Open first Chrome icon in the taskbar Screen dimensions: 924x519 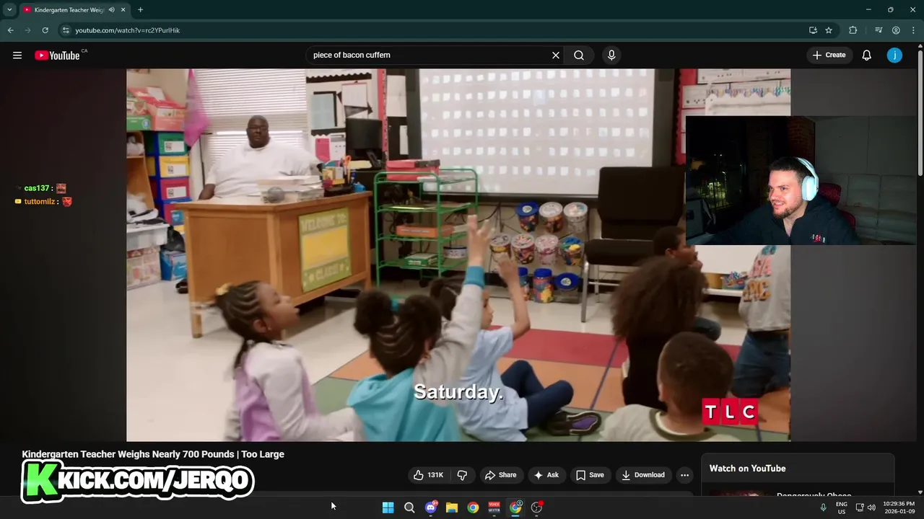pyautogui.click(x=473, y=507)
